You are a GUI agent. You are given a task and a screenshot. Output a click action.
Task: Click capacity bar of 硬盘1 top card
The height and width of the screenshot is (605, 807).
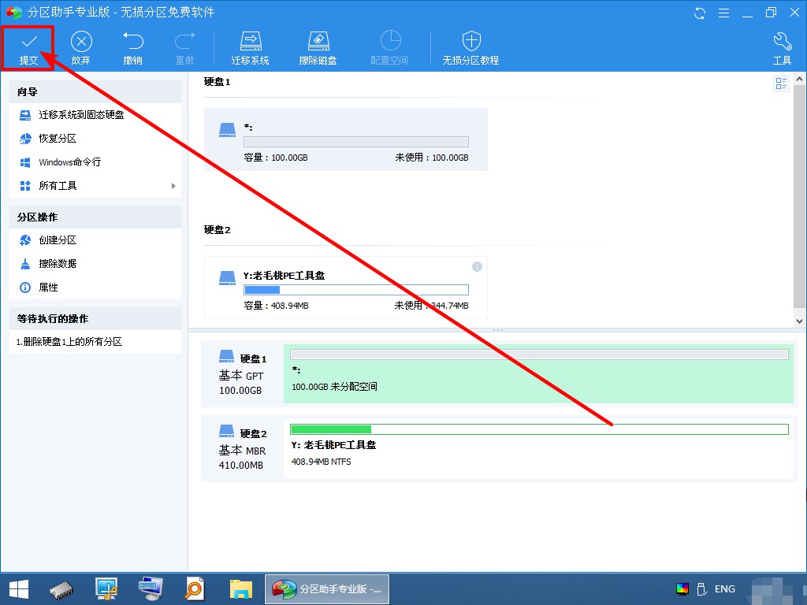point(356,142)
